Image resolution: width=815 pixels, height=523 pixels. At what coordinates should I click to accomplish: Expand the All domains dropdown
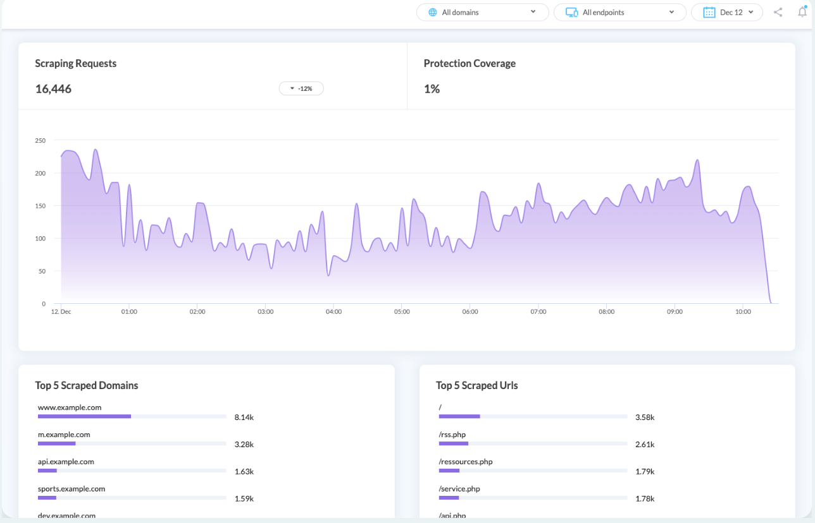pyautogui.click(x=533, y=12)
